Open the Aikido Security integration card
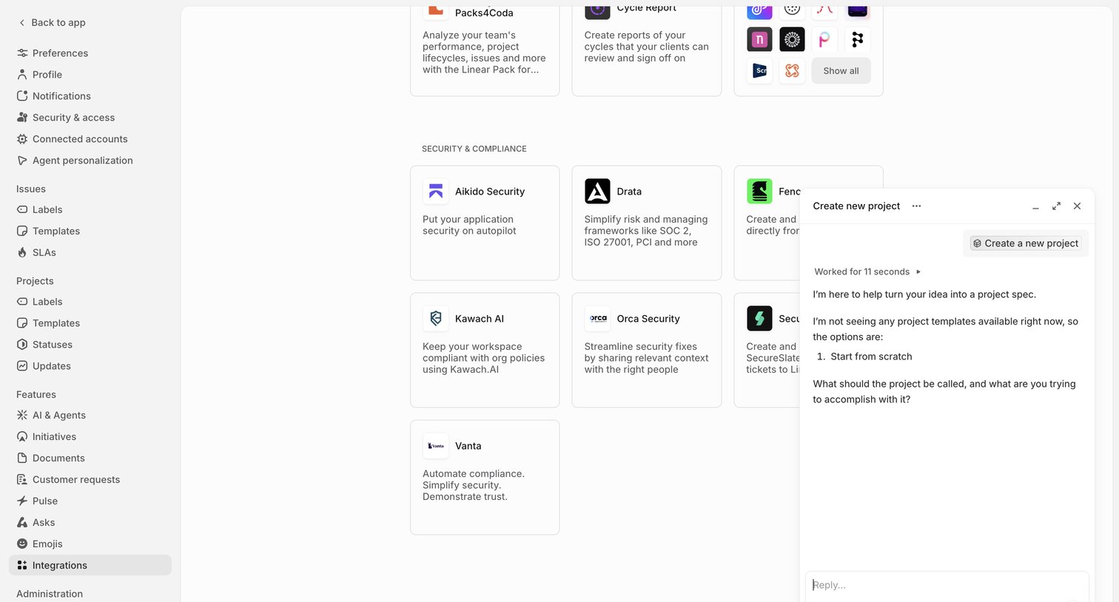 click(x=485, y=223)
